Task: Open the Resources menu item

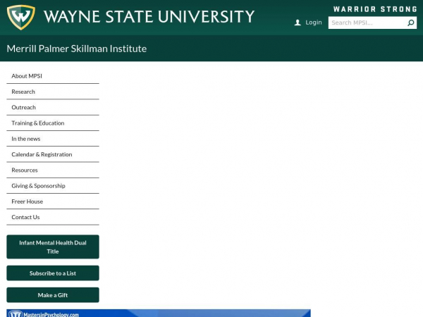Action: (x=53, y=170)
